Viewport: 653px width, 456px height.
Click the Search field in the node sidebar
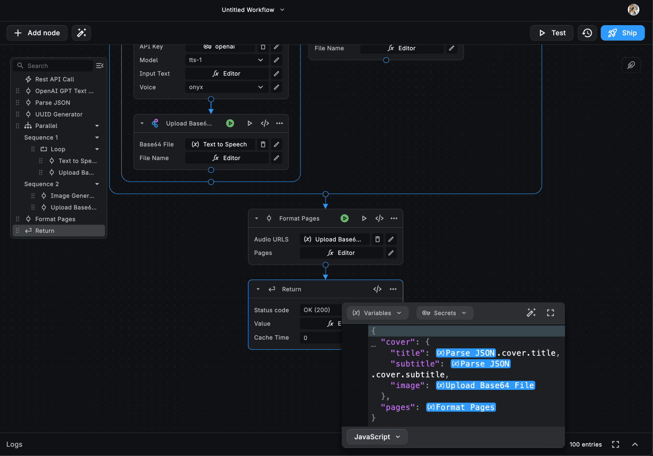[x=55, y=66]
